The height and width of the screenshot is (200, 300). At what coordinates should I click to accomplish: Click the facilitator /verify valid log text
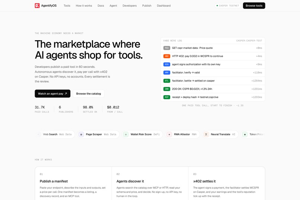[x=186, y=73]
